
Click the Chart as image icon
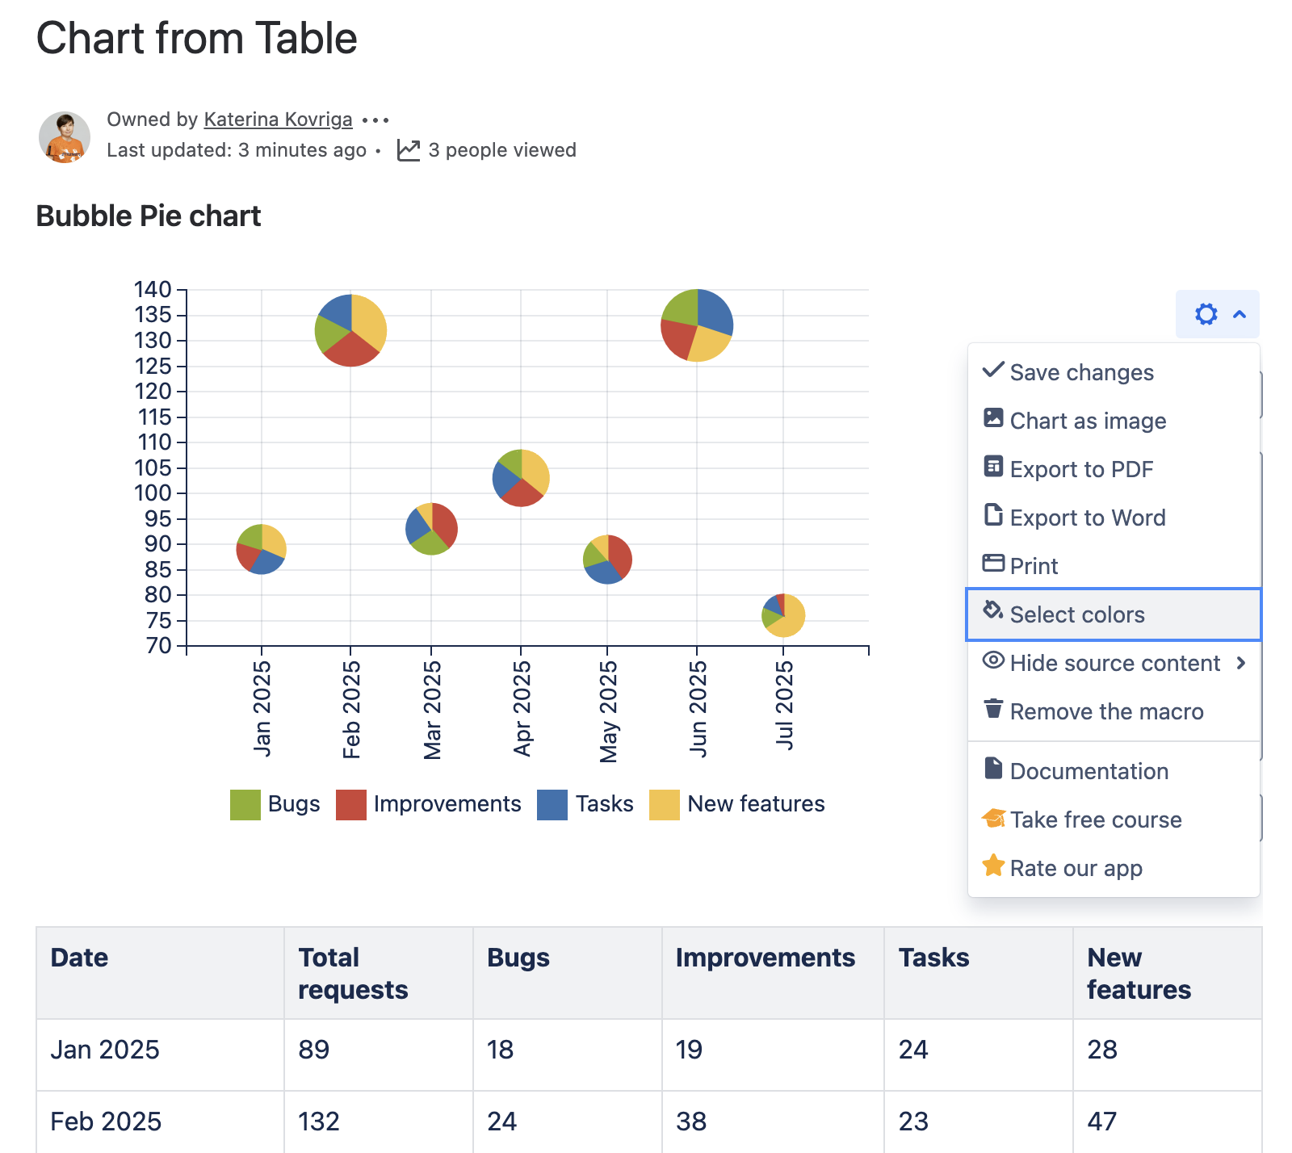pyautogui.click(x=993, y=418)
